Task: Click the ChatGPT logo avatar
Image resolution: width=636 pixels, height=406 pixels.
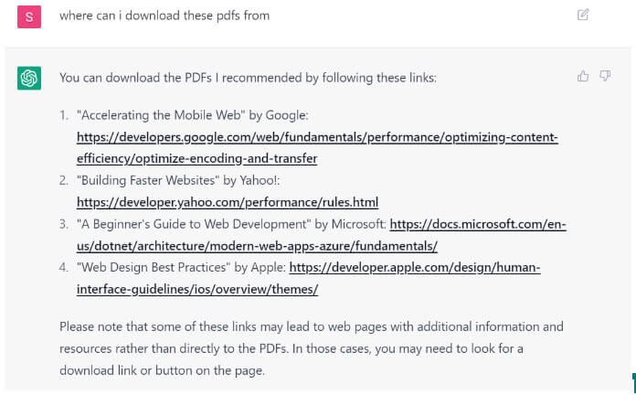Action: 29,79
